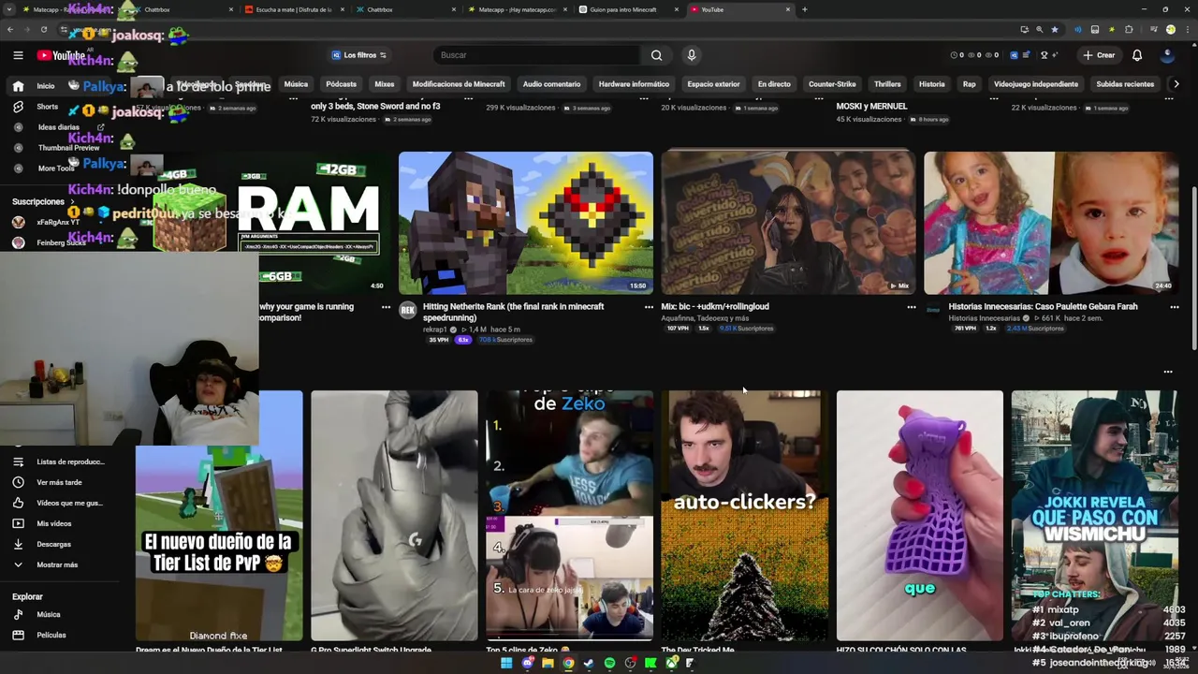Open the Top 5 clips de Zeko Short
The height and width of the screenshot is (674, 1198).
[569, 516]
